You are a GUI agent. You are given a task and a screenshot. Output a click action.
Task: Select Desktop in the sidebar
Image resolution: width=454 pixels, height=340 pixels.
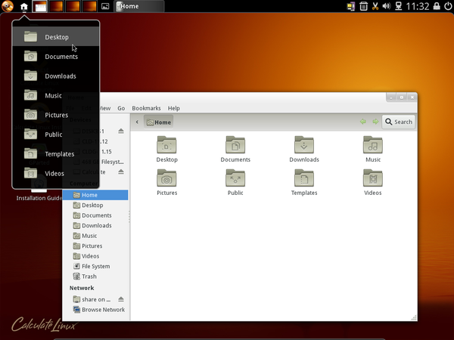[95, 206]
